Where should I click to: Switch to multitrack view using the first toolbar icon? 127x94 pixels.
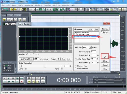[5, 9]
